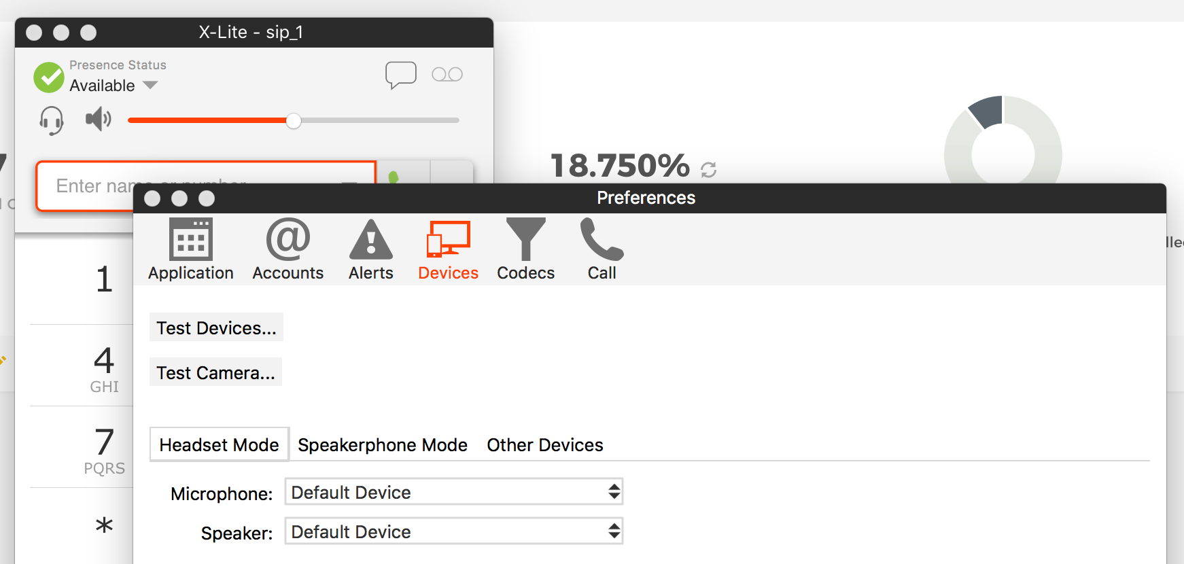
Task: Open the Speaker Default Device dropdown
Action: 454,531
